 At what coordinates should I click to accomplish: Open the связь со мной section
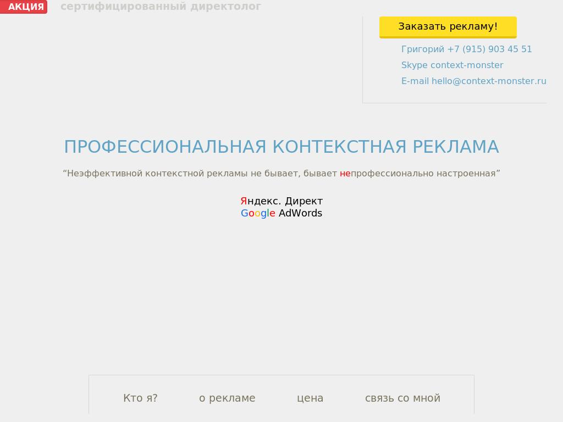(x=402, y=398)
